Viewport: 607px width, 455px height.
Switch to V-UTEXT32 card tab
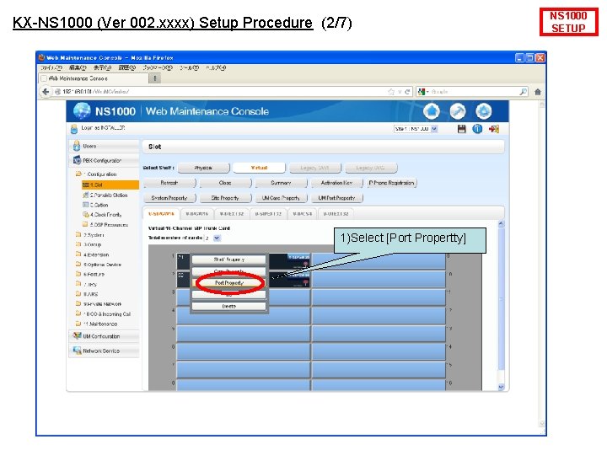[336, 213]
